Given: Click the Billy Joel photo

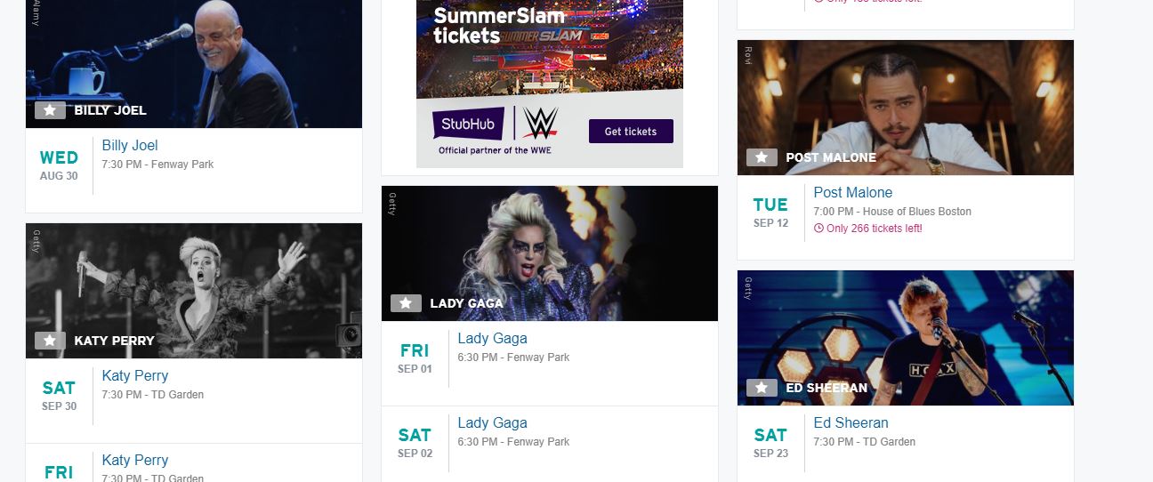Looking at the screenshot, I should pos(194,53).
